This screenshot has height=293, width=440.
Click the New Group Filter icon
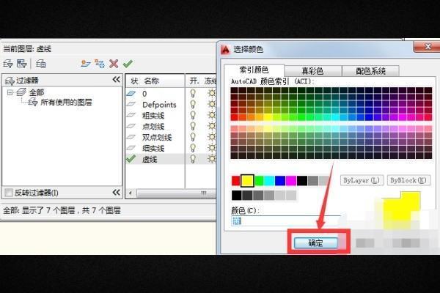[x=21, y=64]
